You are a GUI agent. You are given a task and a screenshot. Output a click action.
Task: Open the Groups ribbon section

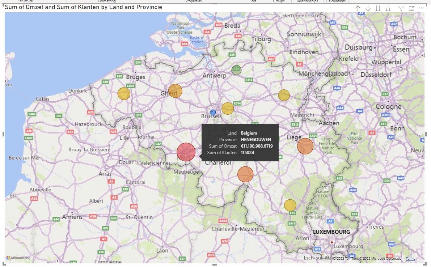278,1
